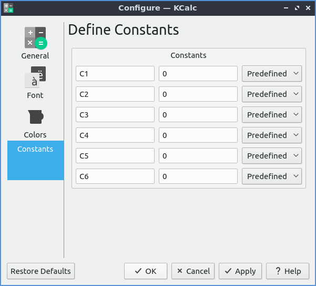Switch to the Constants page
Viewport: 316px width, 286px height.
[x=35, y=149]
